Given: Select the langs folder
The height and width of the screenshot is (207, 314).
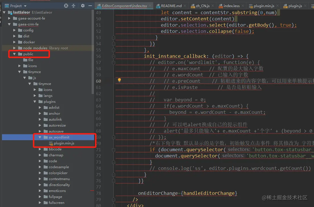Looking at the screenshot, I should point(45,96).
